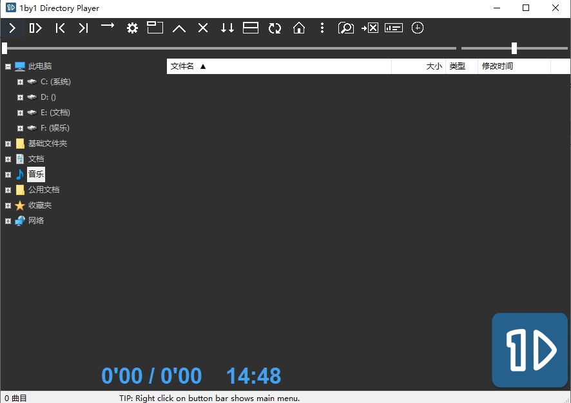Viewport: 571px width, 403px height.
Task: Click the volume slider handle
Action: coord(514,48)
